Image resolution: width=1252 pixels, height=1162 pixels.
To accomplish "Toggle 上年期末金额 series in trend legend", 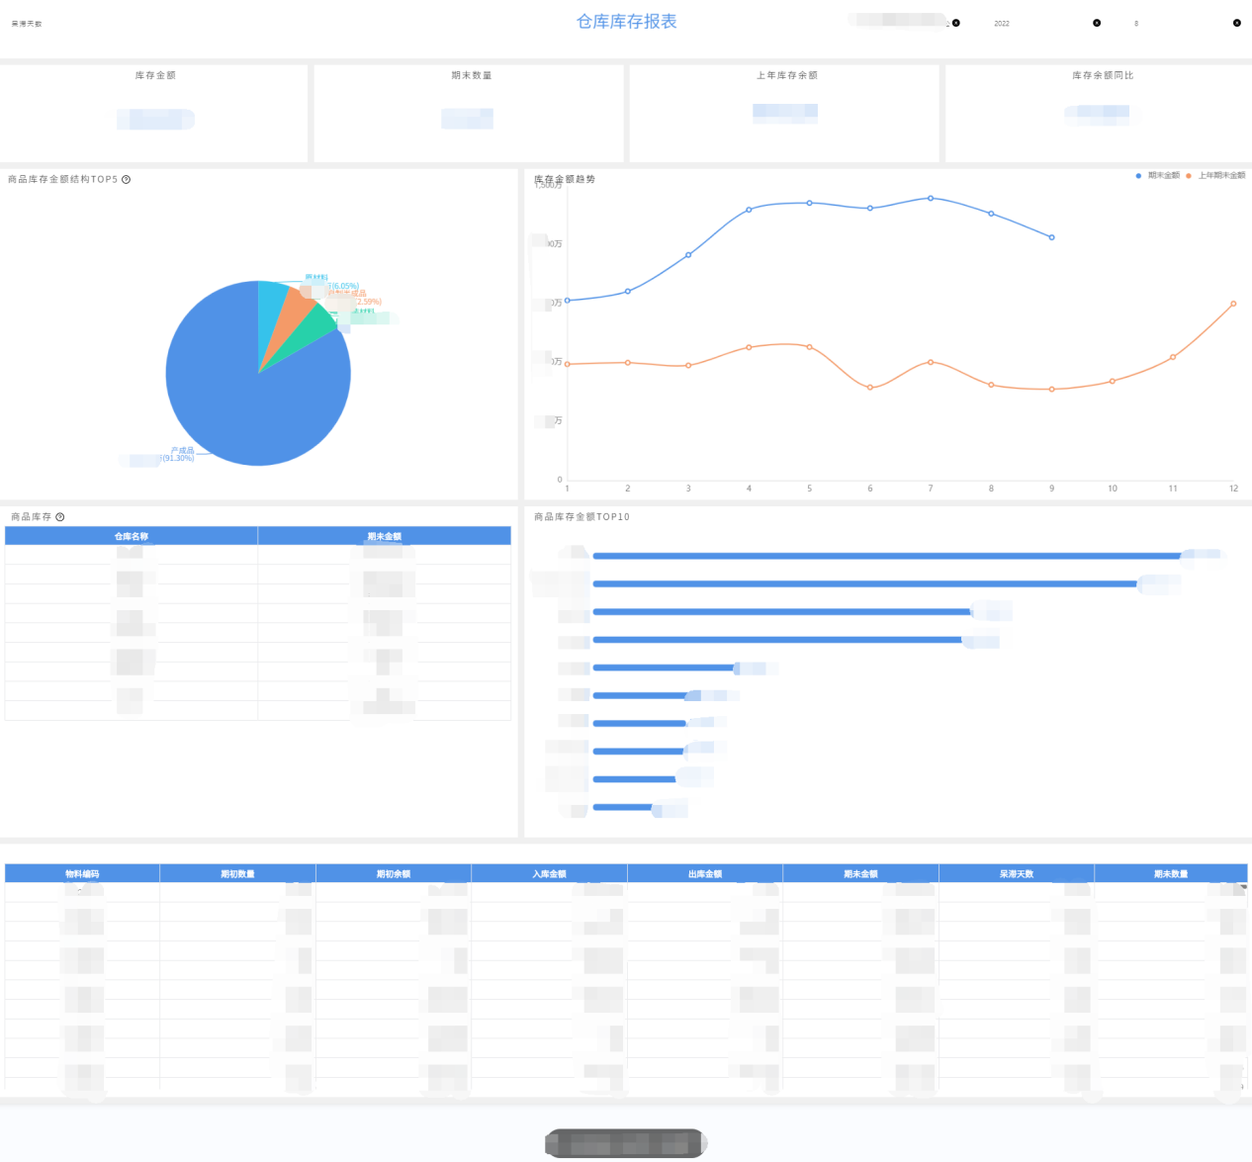I will point(1215,176).
